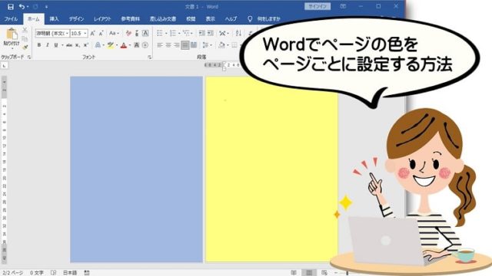Screen dimensions: 492x276
Task: Click the Paste clipboard icon
Action: coord(12,34)
